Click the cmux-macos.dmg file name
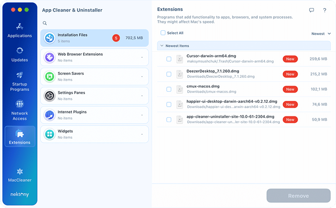Screen dimensions: 336x208 point(203,86)
